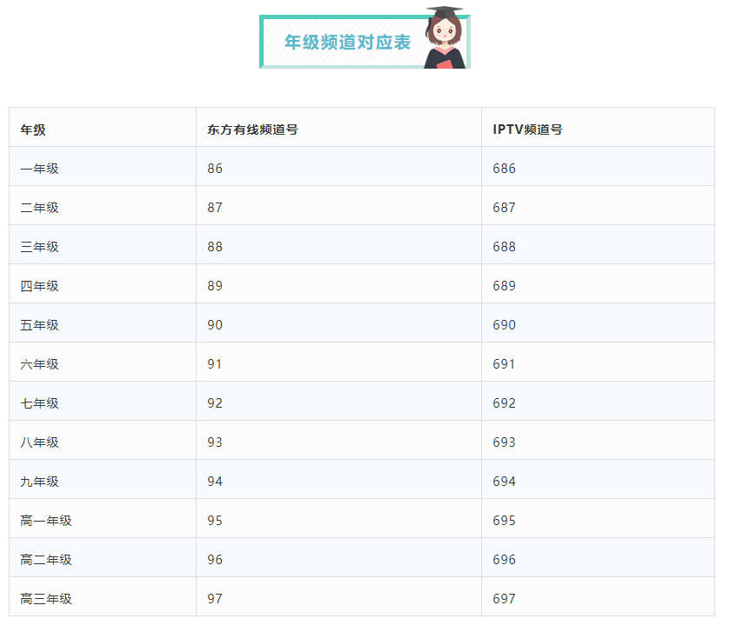Screen dimensions: 730x632
Task: Click the 年级频道对应表 title banner
Action: tap(365, 42)
